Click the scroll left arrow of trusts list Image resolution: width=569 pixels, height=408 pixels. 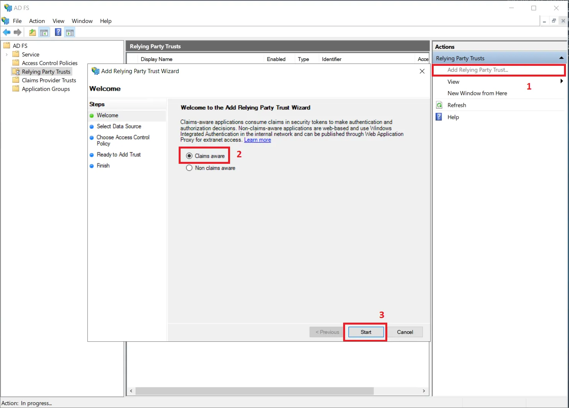131,391
